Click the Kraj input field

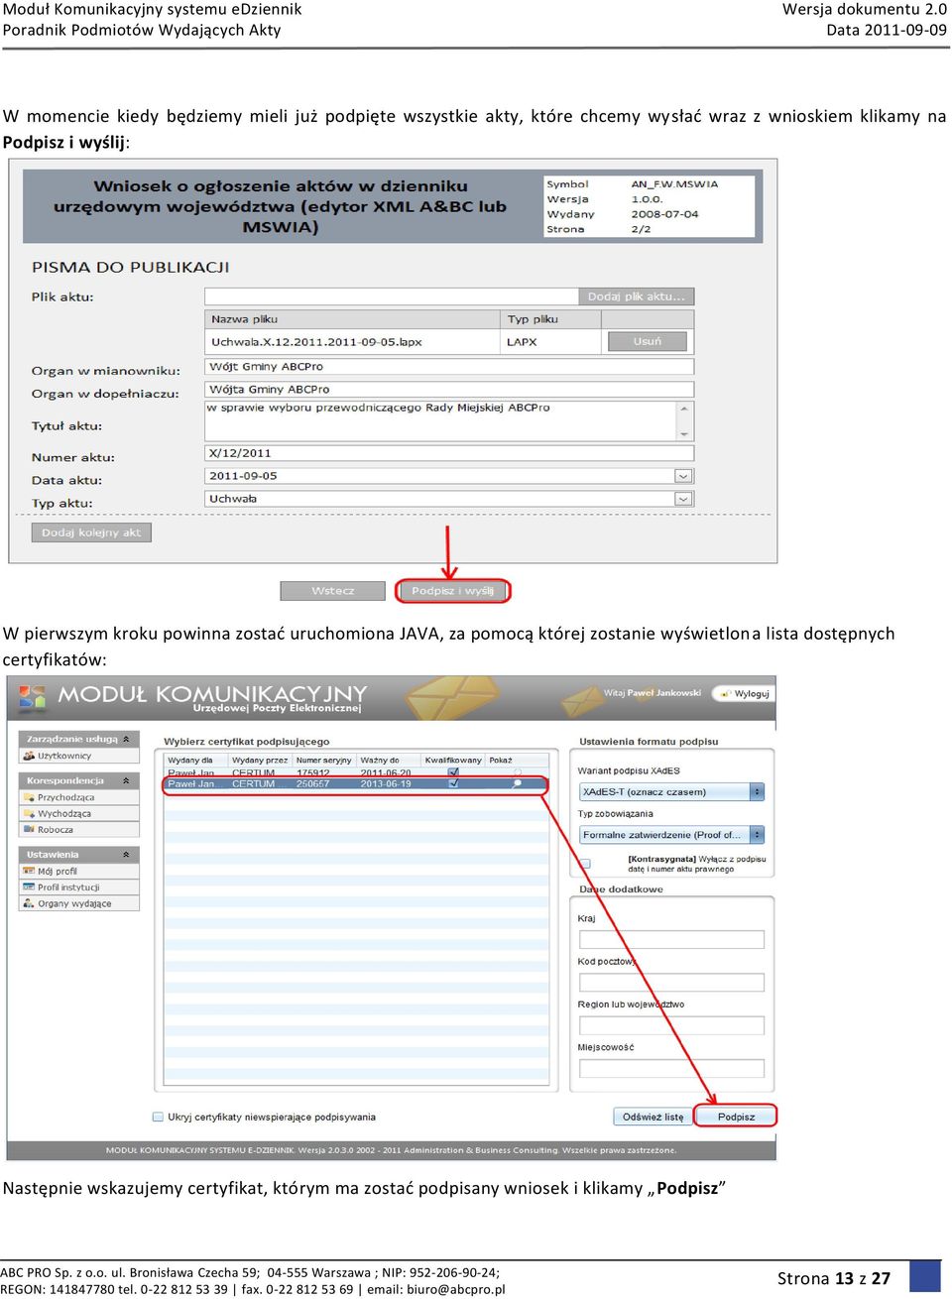point(671,939)
